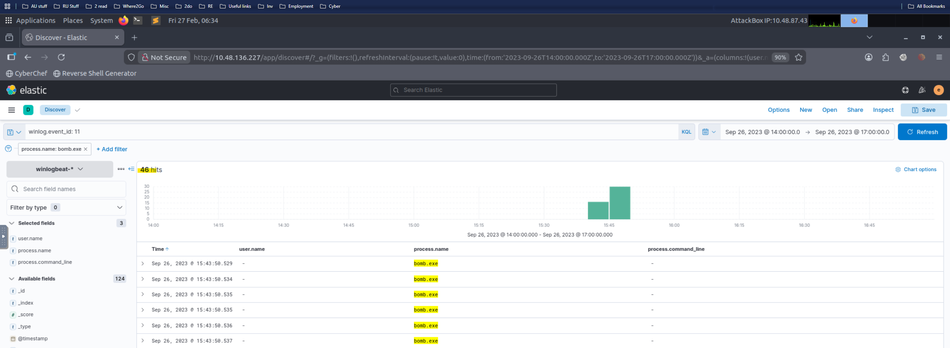Remove the process.name bomb.exe filter

pyautogui.click(x=86, y=149)
